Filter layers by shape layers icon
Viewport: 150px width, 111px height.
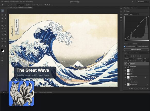point(138,56)
